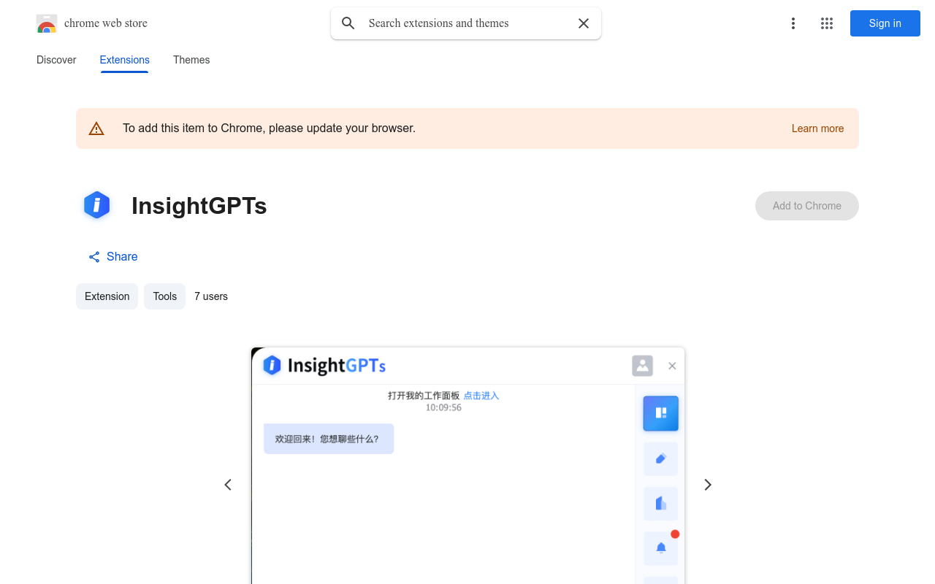Image resolution: width=935 pixels, height=584 pixels.
Task: Click the 7 users text
Action: (x=211, y=296)
